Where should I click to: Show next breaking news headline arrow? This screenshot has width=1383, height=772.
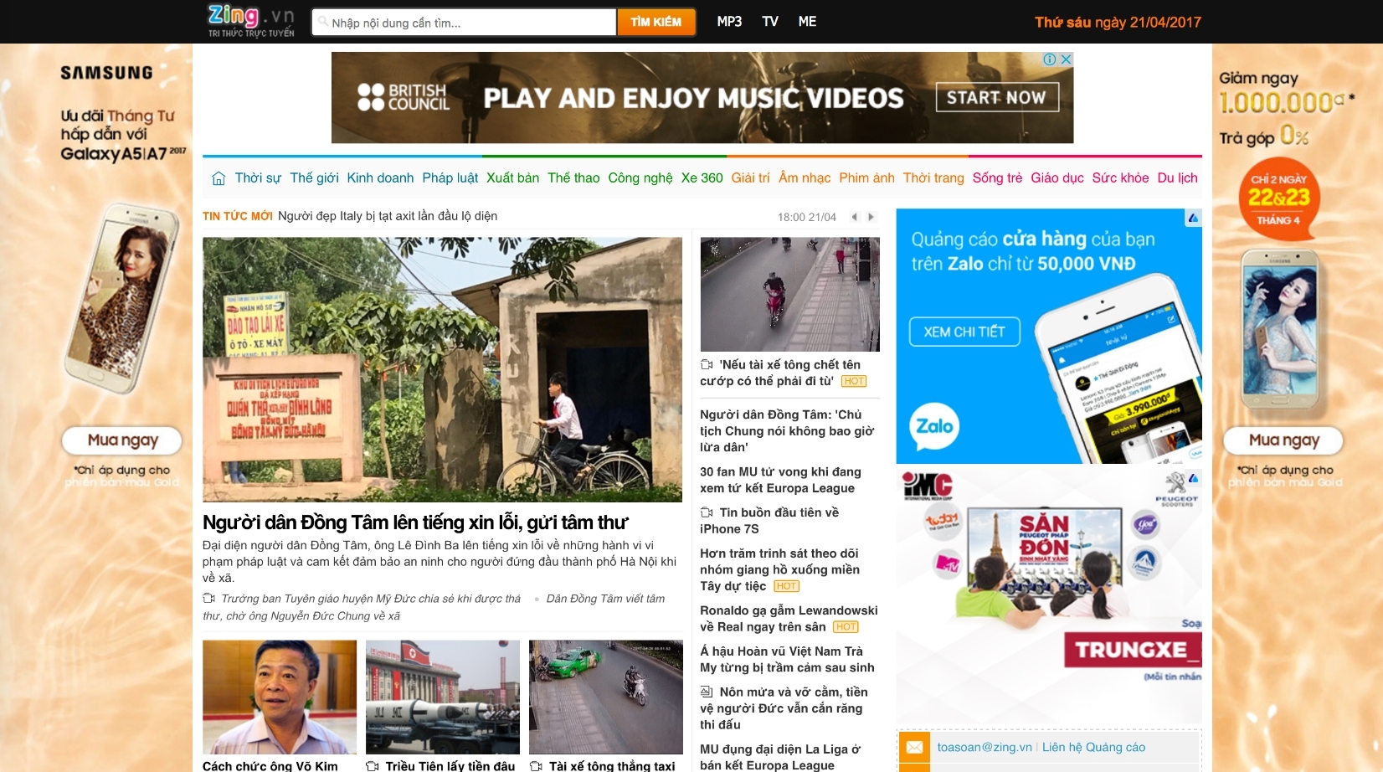tap(871, 217)
